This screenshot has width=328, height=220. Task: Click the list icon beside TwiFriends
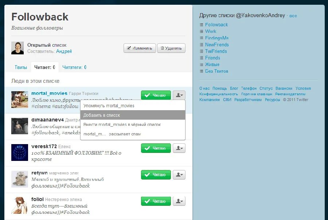click(x=202, y=51)
